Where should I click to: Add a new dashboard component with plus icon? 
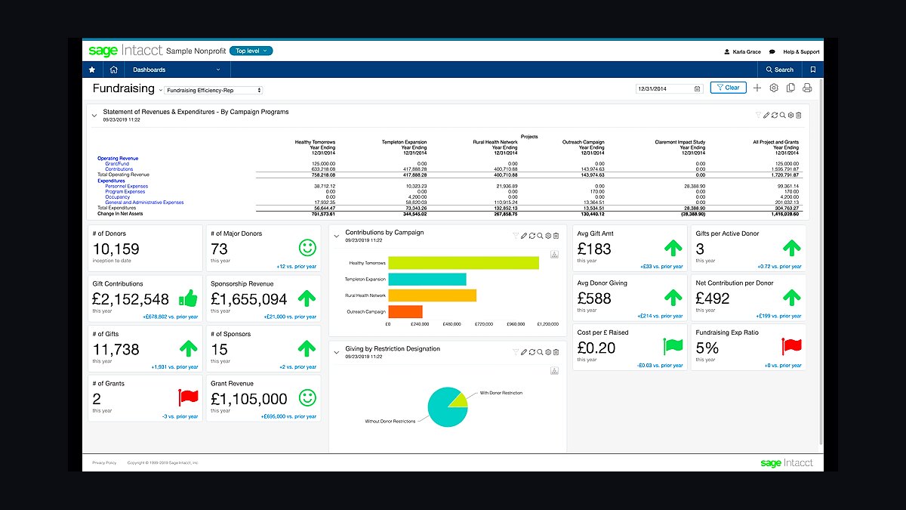click(x=757, y=88)
